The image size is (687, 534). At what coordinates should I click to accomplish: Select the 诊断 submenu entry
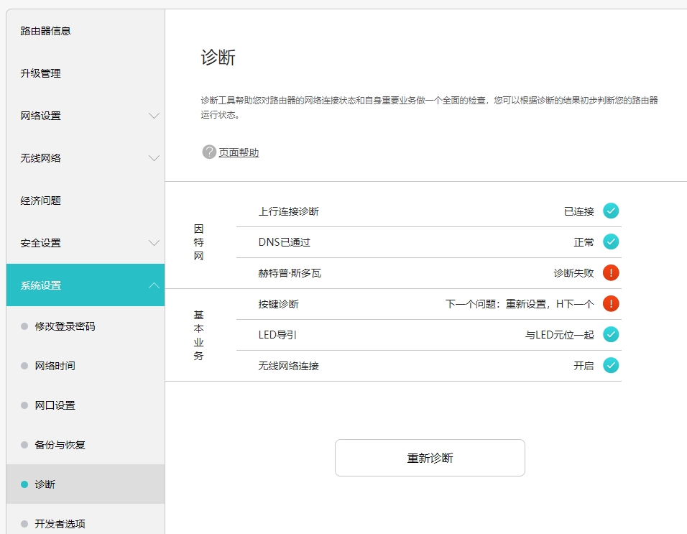coord(86,484)
